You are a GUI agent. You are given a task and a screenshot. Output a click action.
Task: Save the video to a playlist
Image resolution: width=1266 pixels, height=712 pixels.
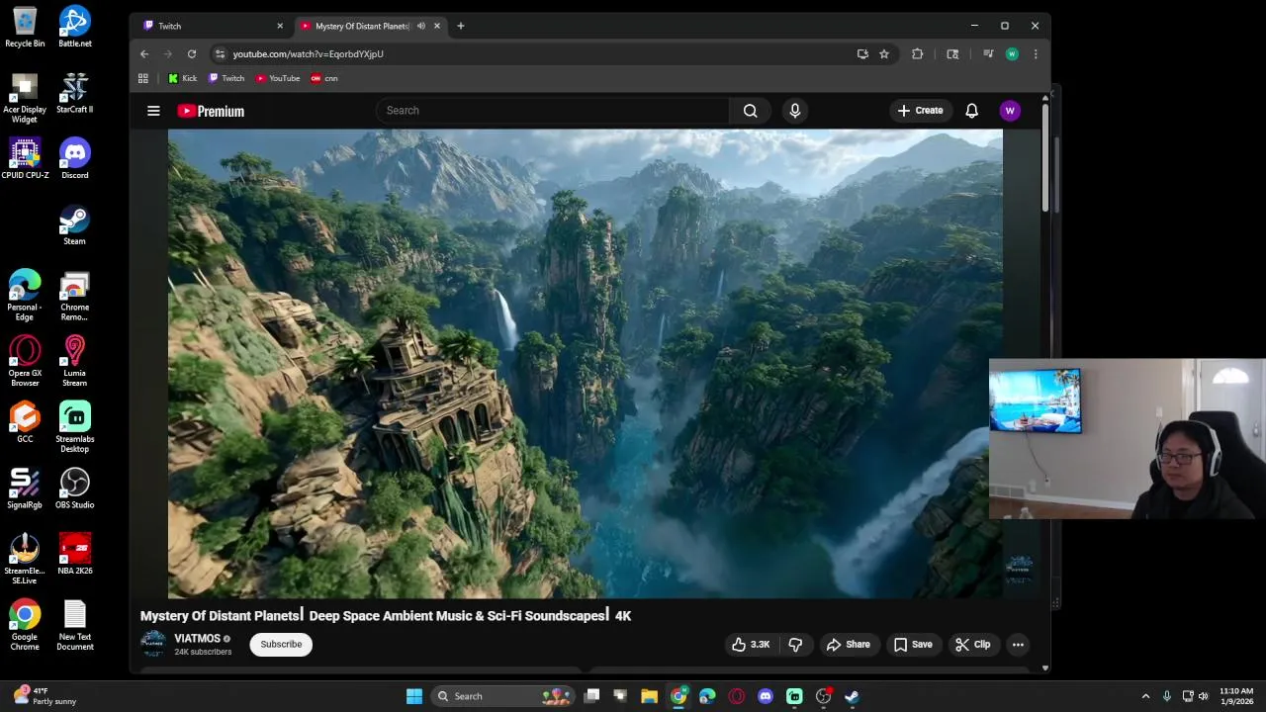(912, 645)
